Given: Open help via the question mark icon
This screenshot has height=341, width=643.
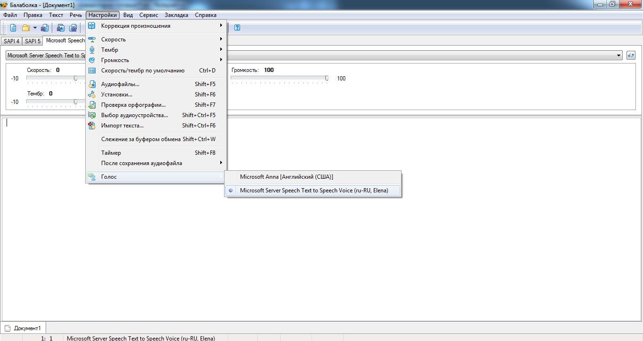Looking at the screenshot, I should tap(237, 27).
